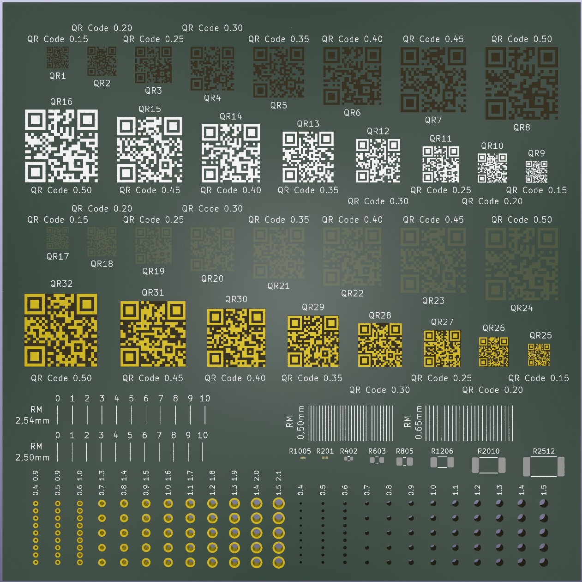Click the small white QR9 code

[x=536, y=172]
